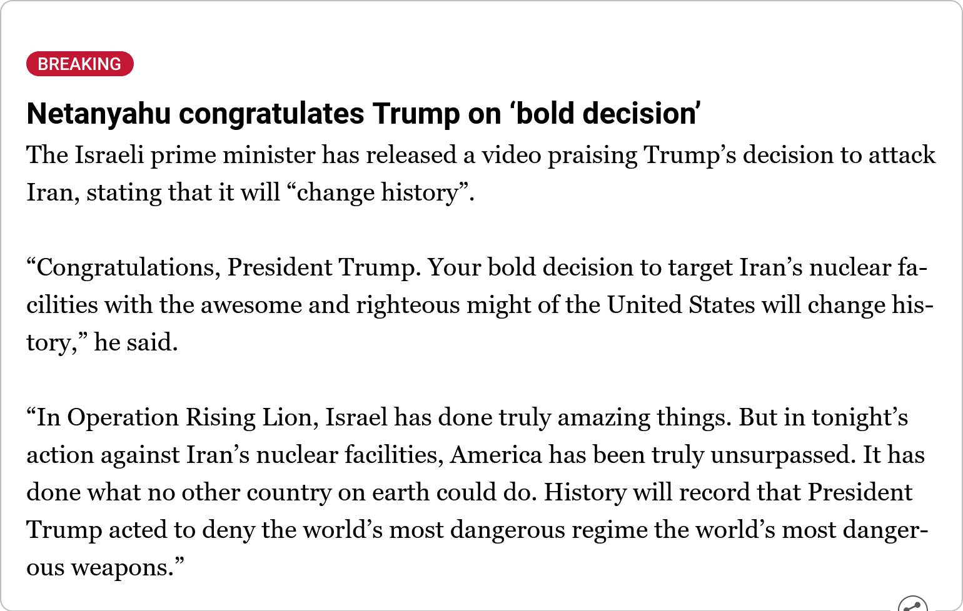
Task: Click 'bold decision' in the headline
Action: coord(605,114)
